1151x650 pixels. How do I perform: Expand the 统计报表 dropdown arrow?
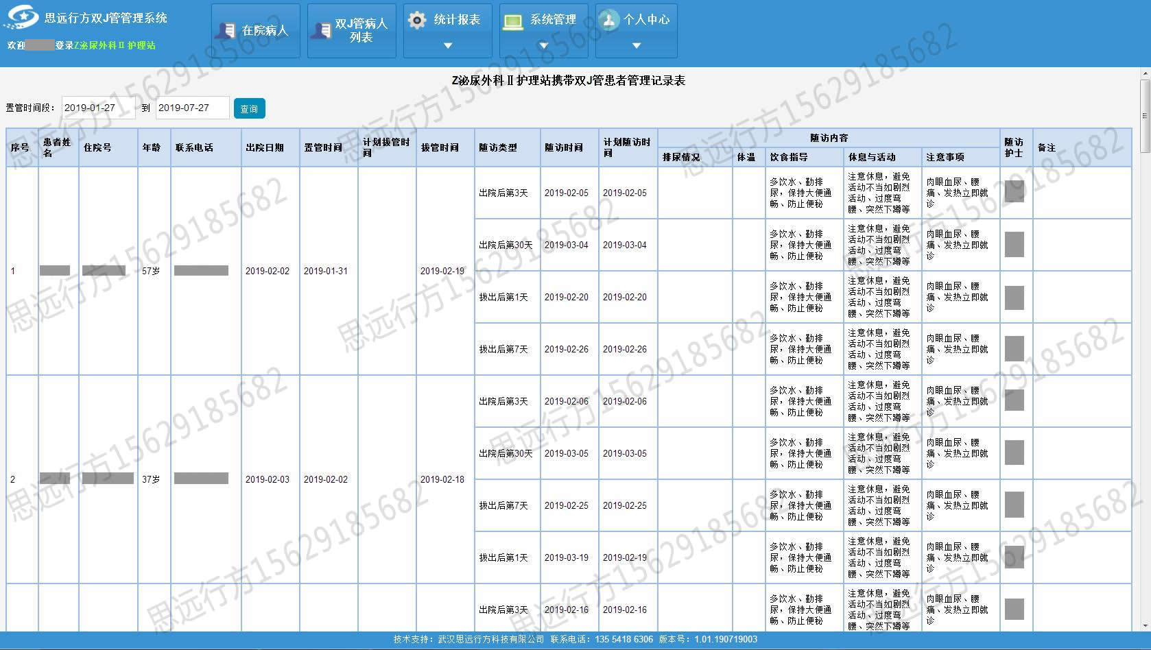point(448,46)
